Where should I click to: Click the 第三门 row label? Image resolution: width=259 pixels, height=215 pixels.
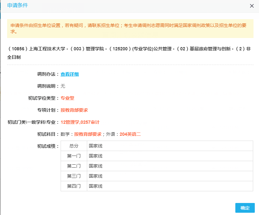pos(74,176)
